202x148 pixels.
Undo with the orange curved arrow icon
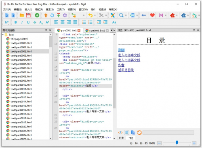click(90, 15)
